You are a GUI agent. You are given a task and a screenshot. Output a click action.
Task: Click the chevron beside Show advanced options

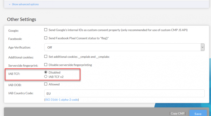click(x=10, y=5)
